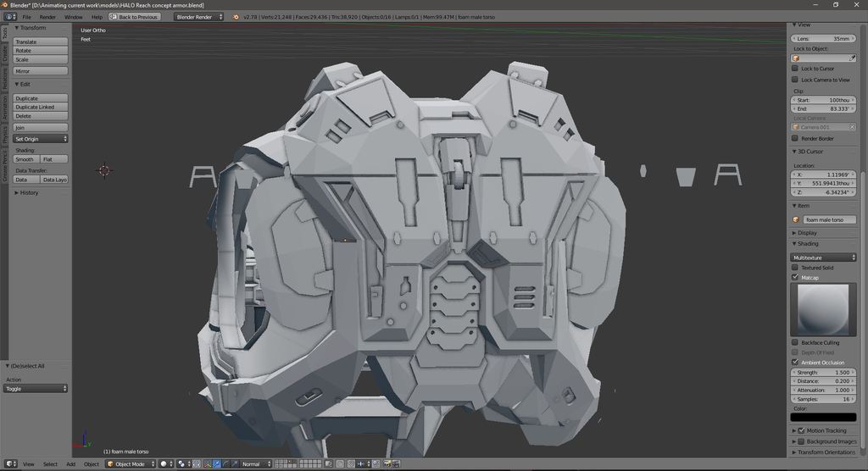868x471 pixels.
Task: Click the black AO Color swatch
Action: [x=823, y=418]
